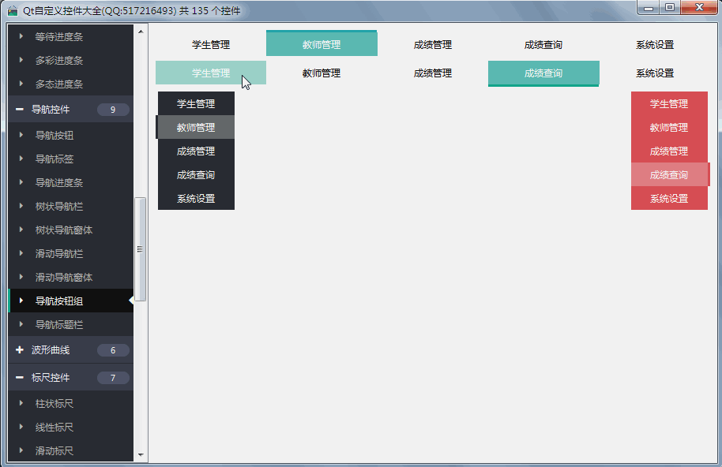Open the 导航进度条 sidebar item
The height and width of the screenshot is (467, 722).
pyautogui.click(x=71, y=182)
